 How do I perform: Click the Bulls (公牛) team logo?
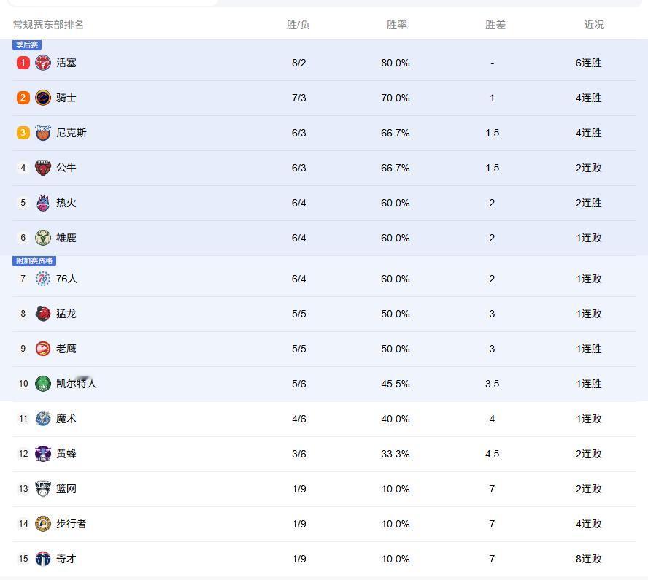pos(43,168)
